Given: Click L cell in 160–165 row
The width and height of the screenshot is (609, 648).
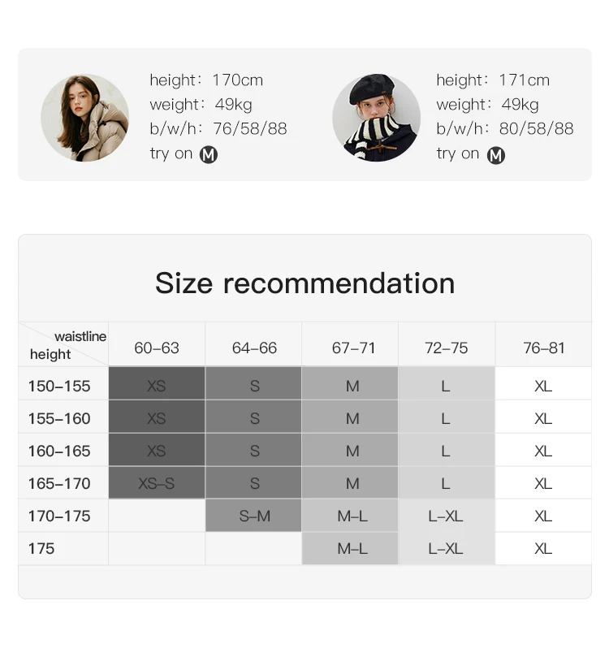Looking at the screenshot, I should pos(447,450).
